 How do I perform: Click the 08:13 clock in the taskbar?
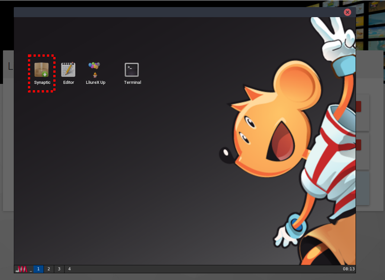(x=349, y=269)
